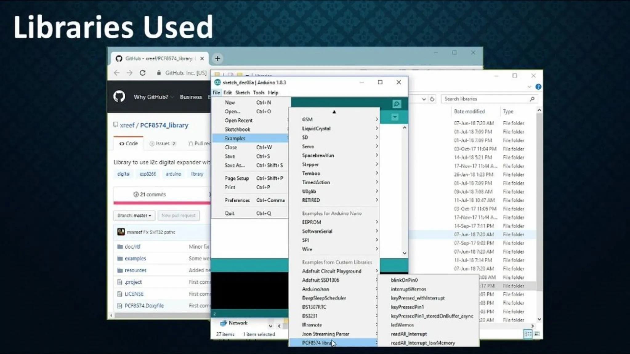Expand the Wire examples submenu
630x354 pixels.
334,249
